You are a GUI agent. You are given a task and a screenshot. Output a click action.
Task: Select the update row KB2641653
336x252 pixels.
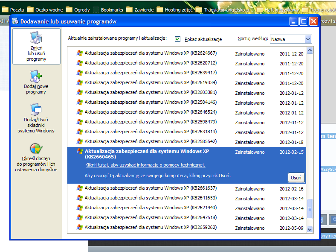click(x=187, y=198)
